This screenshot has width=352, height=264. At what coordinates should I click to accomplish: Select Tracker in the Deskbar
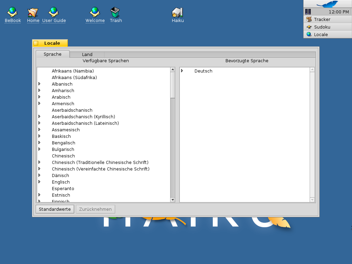[328, 19]
